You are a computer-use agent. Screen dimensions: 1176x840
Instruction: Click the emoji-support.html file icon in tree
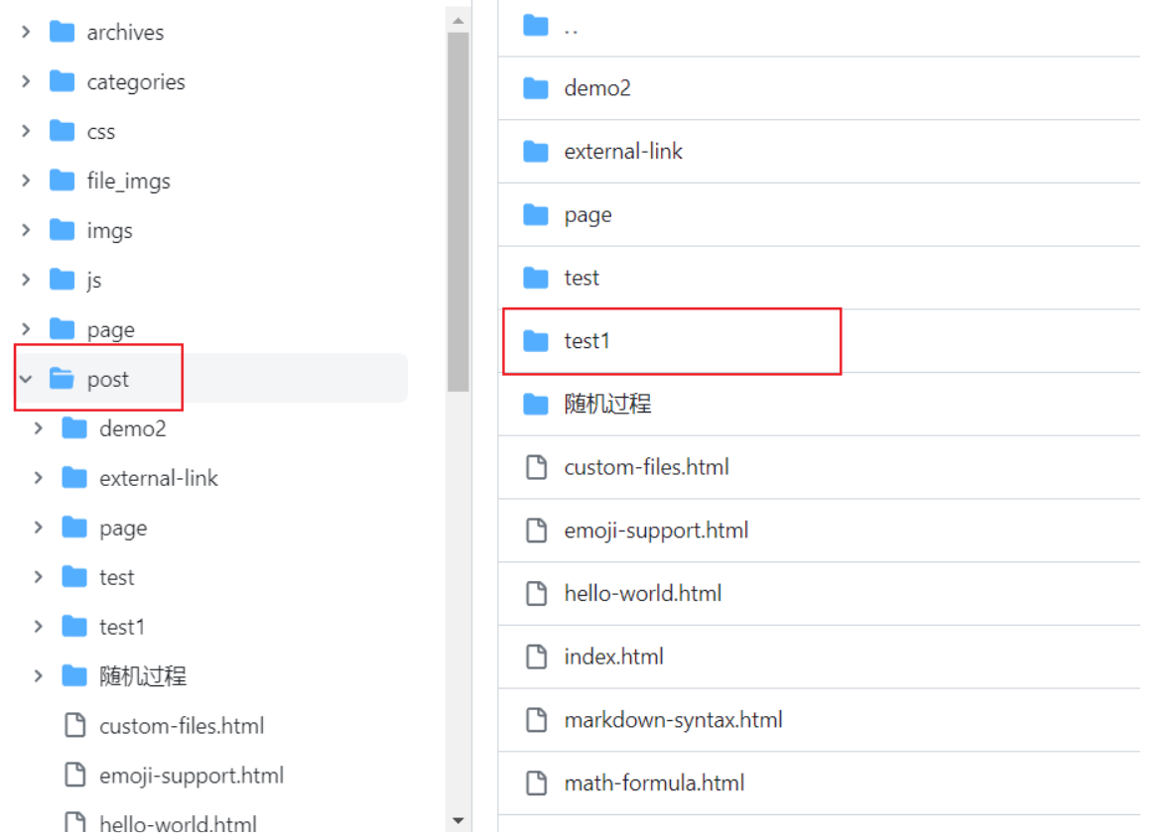click(x=74, y=776)
